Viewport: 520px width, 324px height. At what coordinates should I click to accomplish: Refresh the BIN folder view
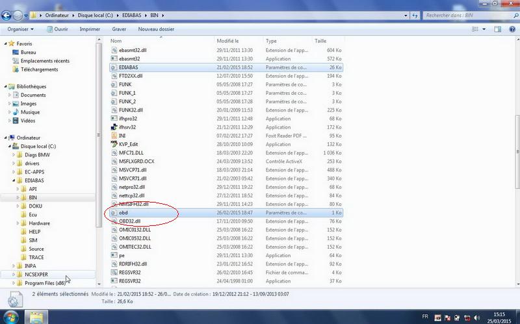click(x=415, y=16)
